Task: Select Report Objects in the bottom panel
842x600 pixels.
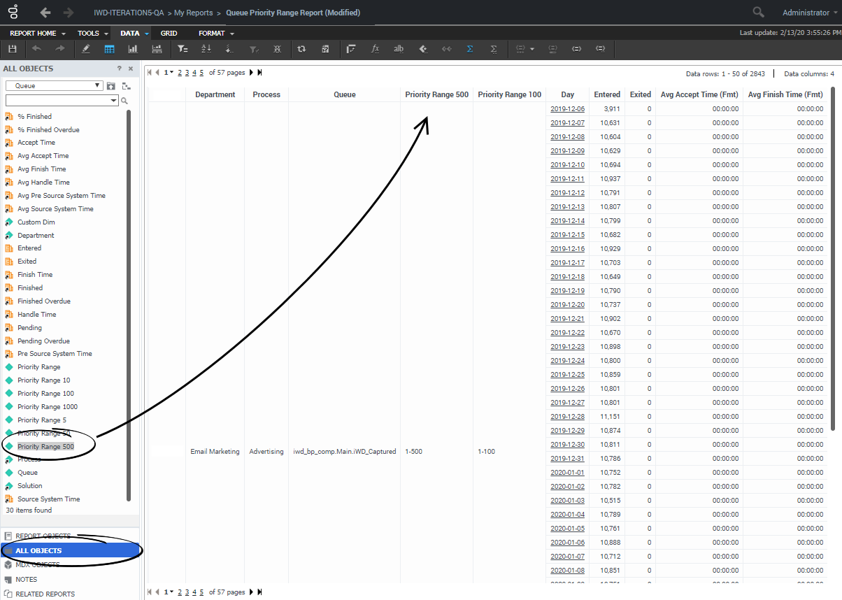Action: (x=43, y=536)
